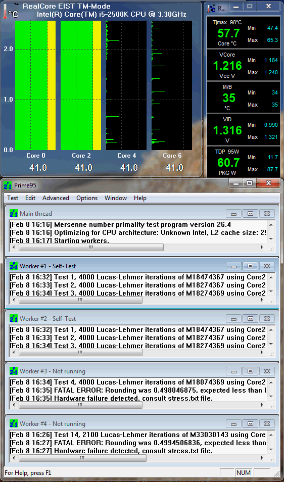
Task: Maximize the Worker #4 child window
Action: [250, 423]
